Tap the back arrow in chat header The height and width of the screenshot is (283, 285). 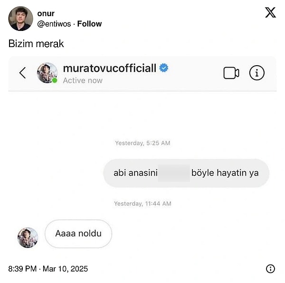click(x=22, y=73)
